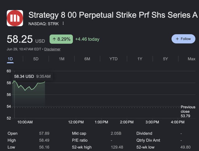Click the Mkt cap label
Viewport: 199px width, 151px height.
(x=79, y=133)
